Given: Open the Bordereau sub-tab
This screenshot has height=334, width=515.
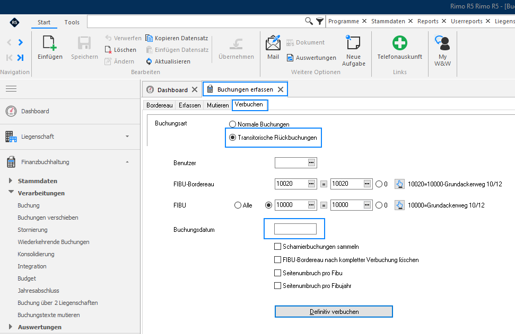Looking at the screenshot, I should tap(159, 105).
